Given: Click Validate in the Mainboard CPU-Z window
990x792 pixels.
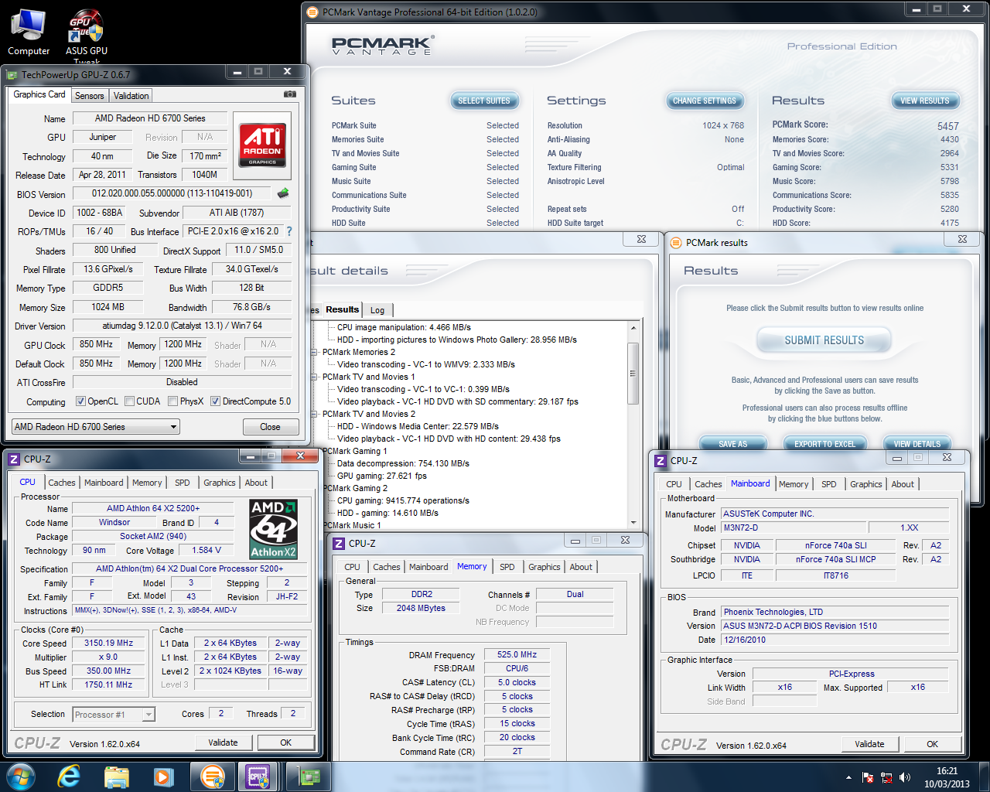Looking at the screenshot, I should 869,744.
